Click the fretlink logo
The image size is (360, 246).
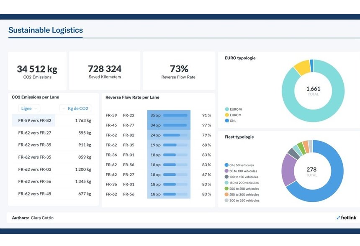pos(347,218)
